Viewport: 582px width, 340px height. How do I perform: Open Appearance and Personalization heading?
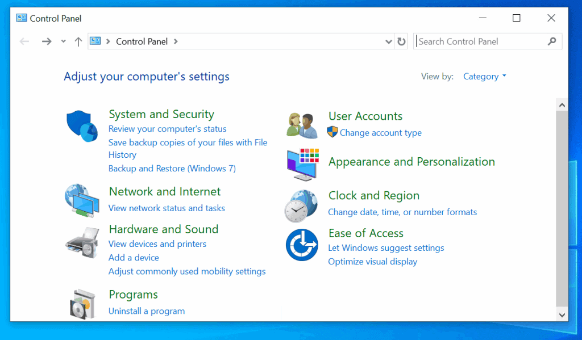411,162
